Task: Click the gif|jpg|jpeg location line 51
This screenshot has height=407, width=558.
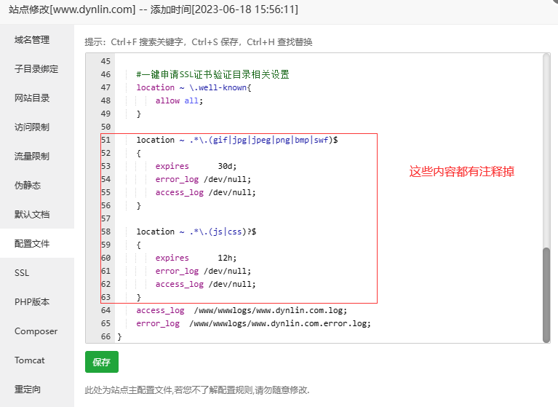Action: [237, 140]
